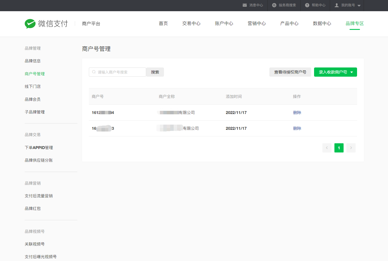388x261 pixels.
Task: Open the 产品中心 tab
Action: click(x=289, y=24)
